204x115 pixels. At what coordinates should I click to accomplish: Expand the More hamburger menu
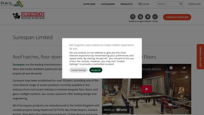144,4
